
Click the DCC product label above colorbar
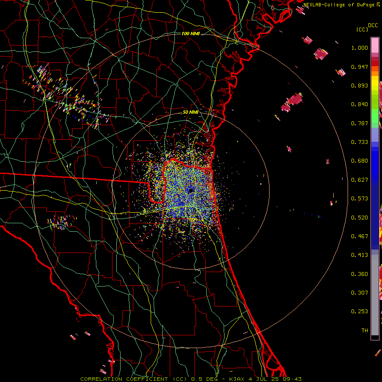point(373,25)
